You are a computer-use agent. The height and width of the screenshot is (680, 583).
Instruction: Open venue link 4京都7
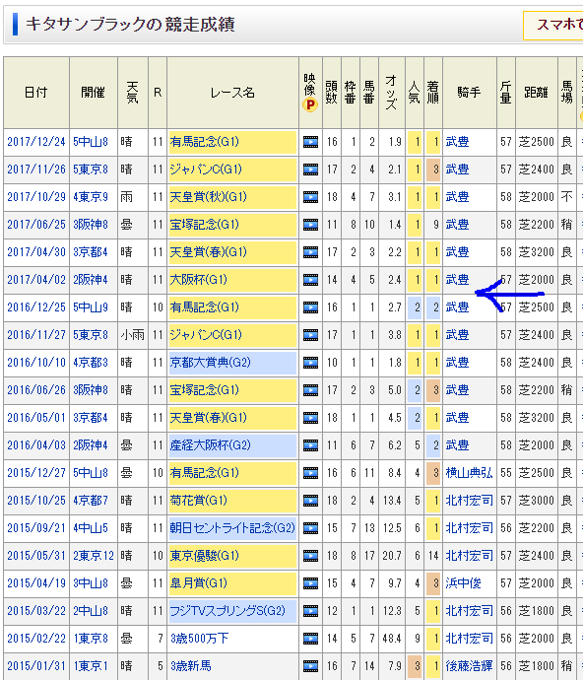pos(91,501)
